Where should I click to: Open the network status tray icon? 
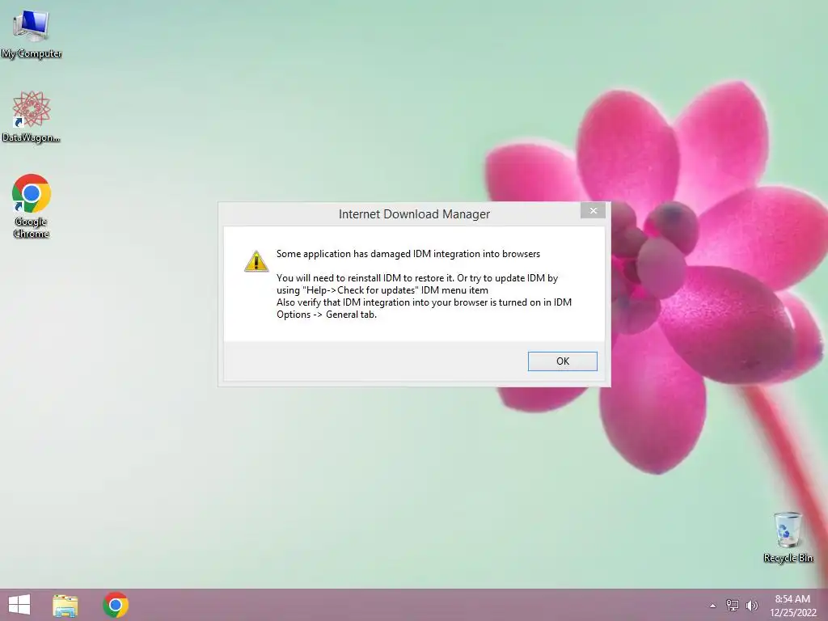tap(732, 605)
